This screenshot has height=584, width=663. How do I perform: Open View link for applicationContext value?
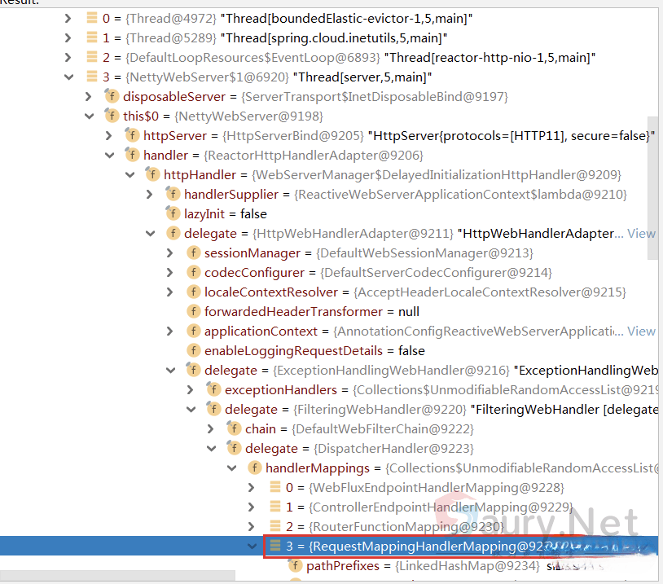coord(640,332)
